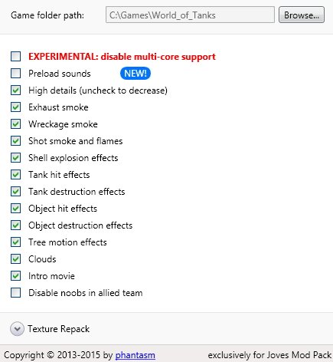Check Disable noobs in allied team
Screen dimensions: 333x362
pos(15,293)
